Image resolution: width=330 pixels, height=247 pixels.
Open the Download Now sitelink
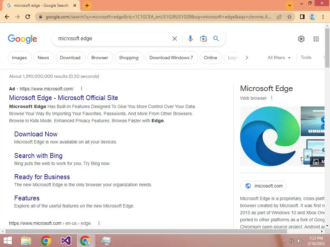coord(36,134)
